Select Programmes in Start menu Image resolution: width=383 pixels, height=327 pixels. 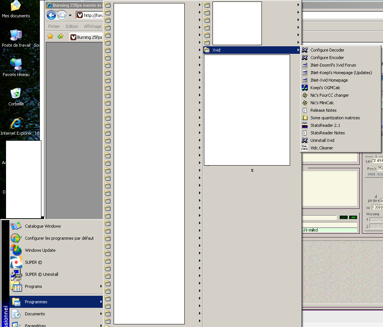56,302
